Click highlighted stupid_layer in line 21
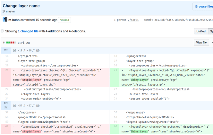Image resolution: width=213 pixels, height=135 pixels. (x=31, y=80)
